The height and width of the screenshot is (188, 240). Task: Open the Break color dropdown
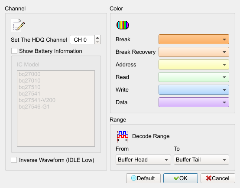coord(194,40)
